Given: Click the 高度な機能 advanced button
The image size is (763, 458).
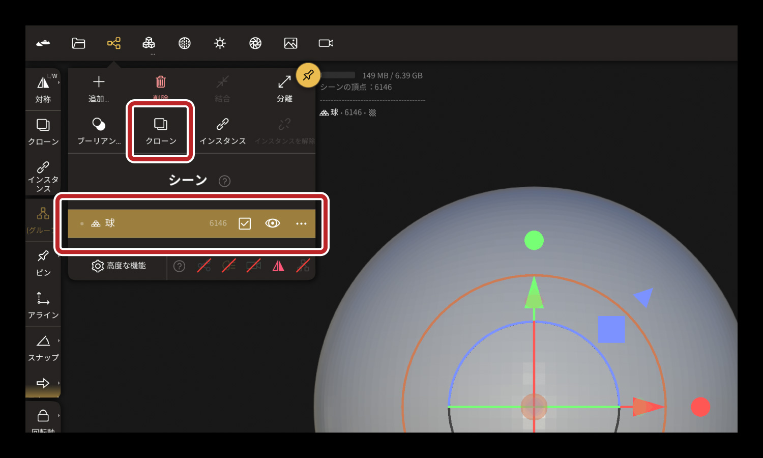Looking at the screenshot, I should (x=119, y=266).
